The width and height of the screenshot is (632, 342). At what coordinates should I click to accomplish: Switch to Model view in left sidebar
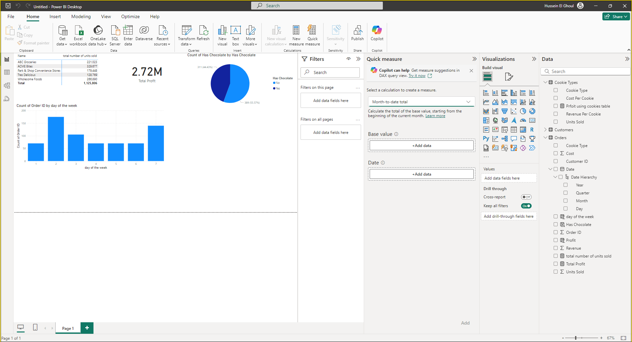(x=7, y=85)
